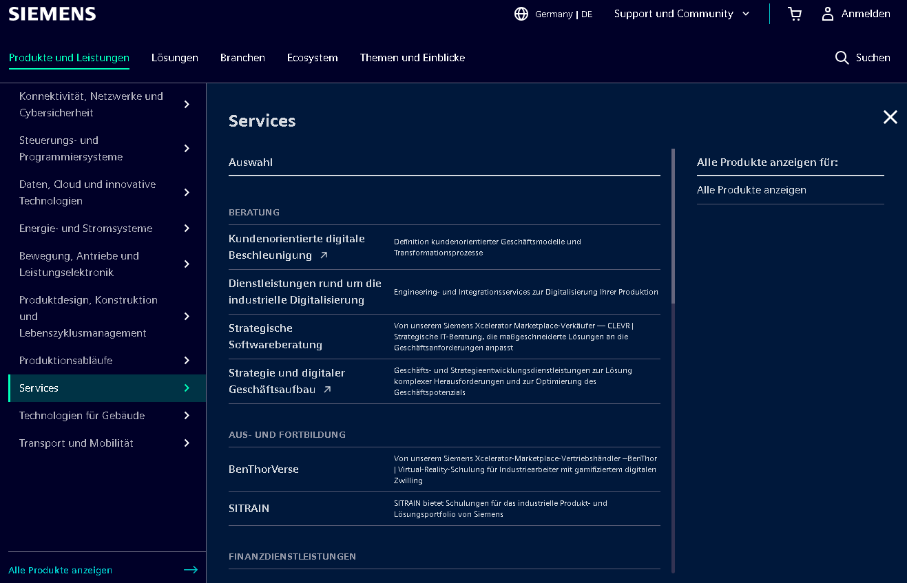Click AUS- UND FORTBILDUNG section label

(287, 435)
